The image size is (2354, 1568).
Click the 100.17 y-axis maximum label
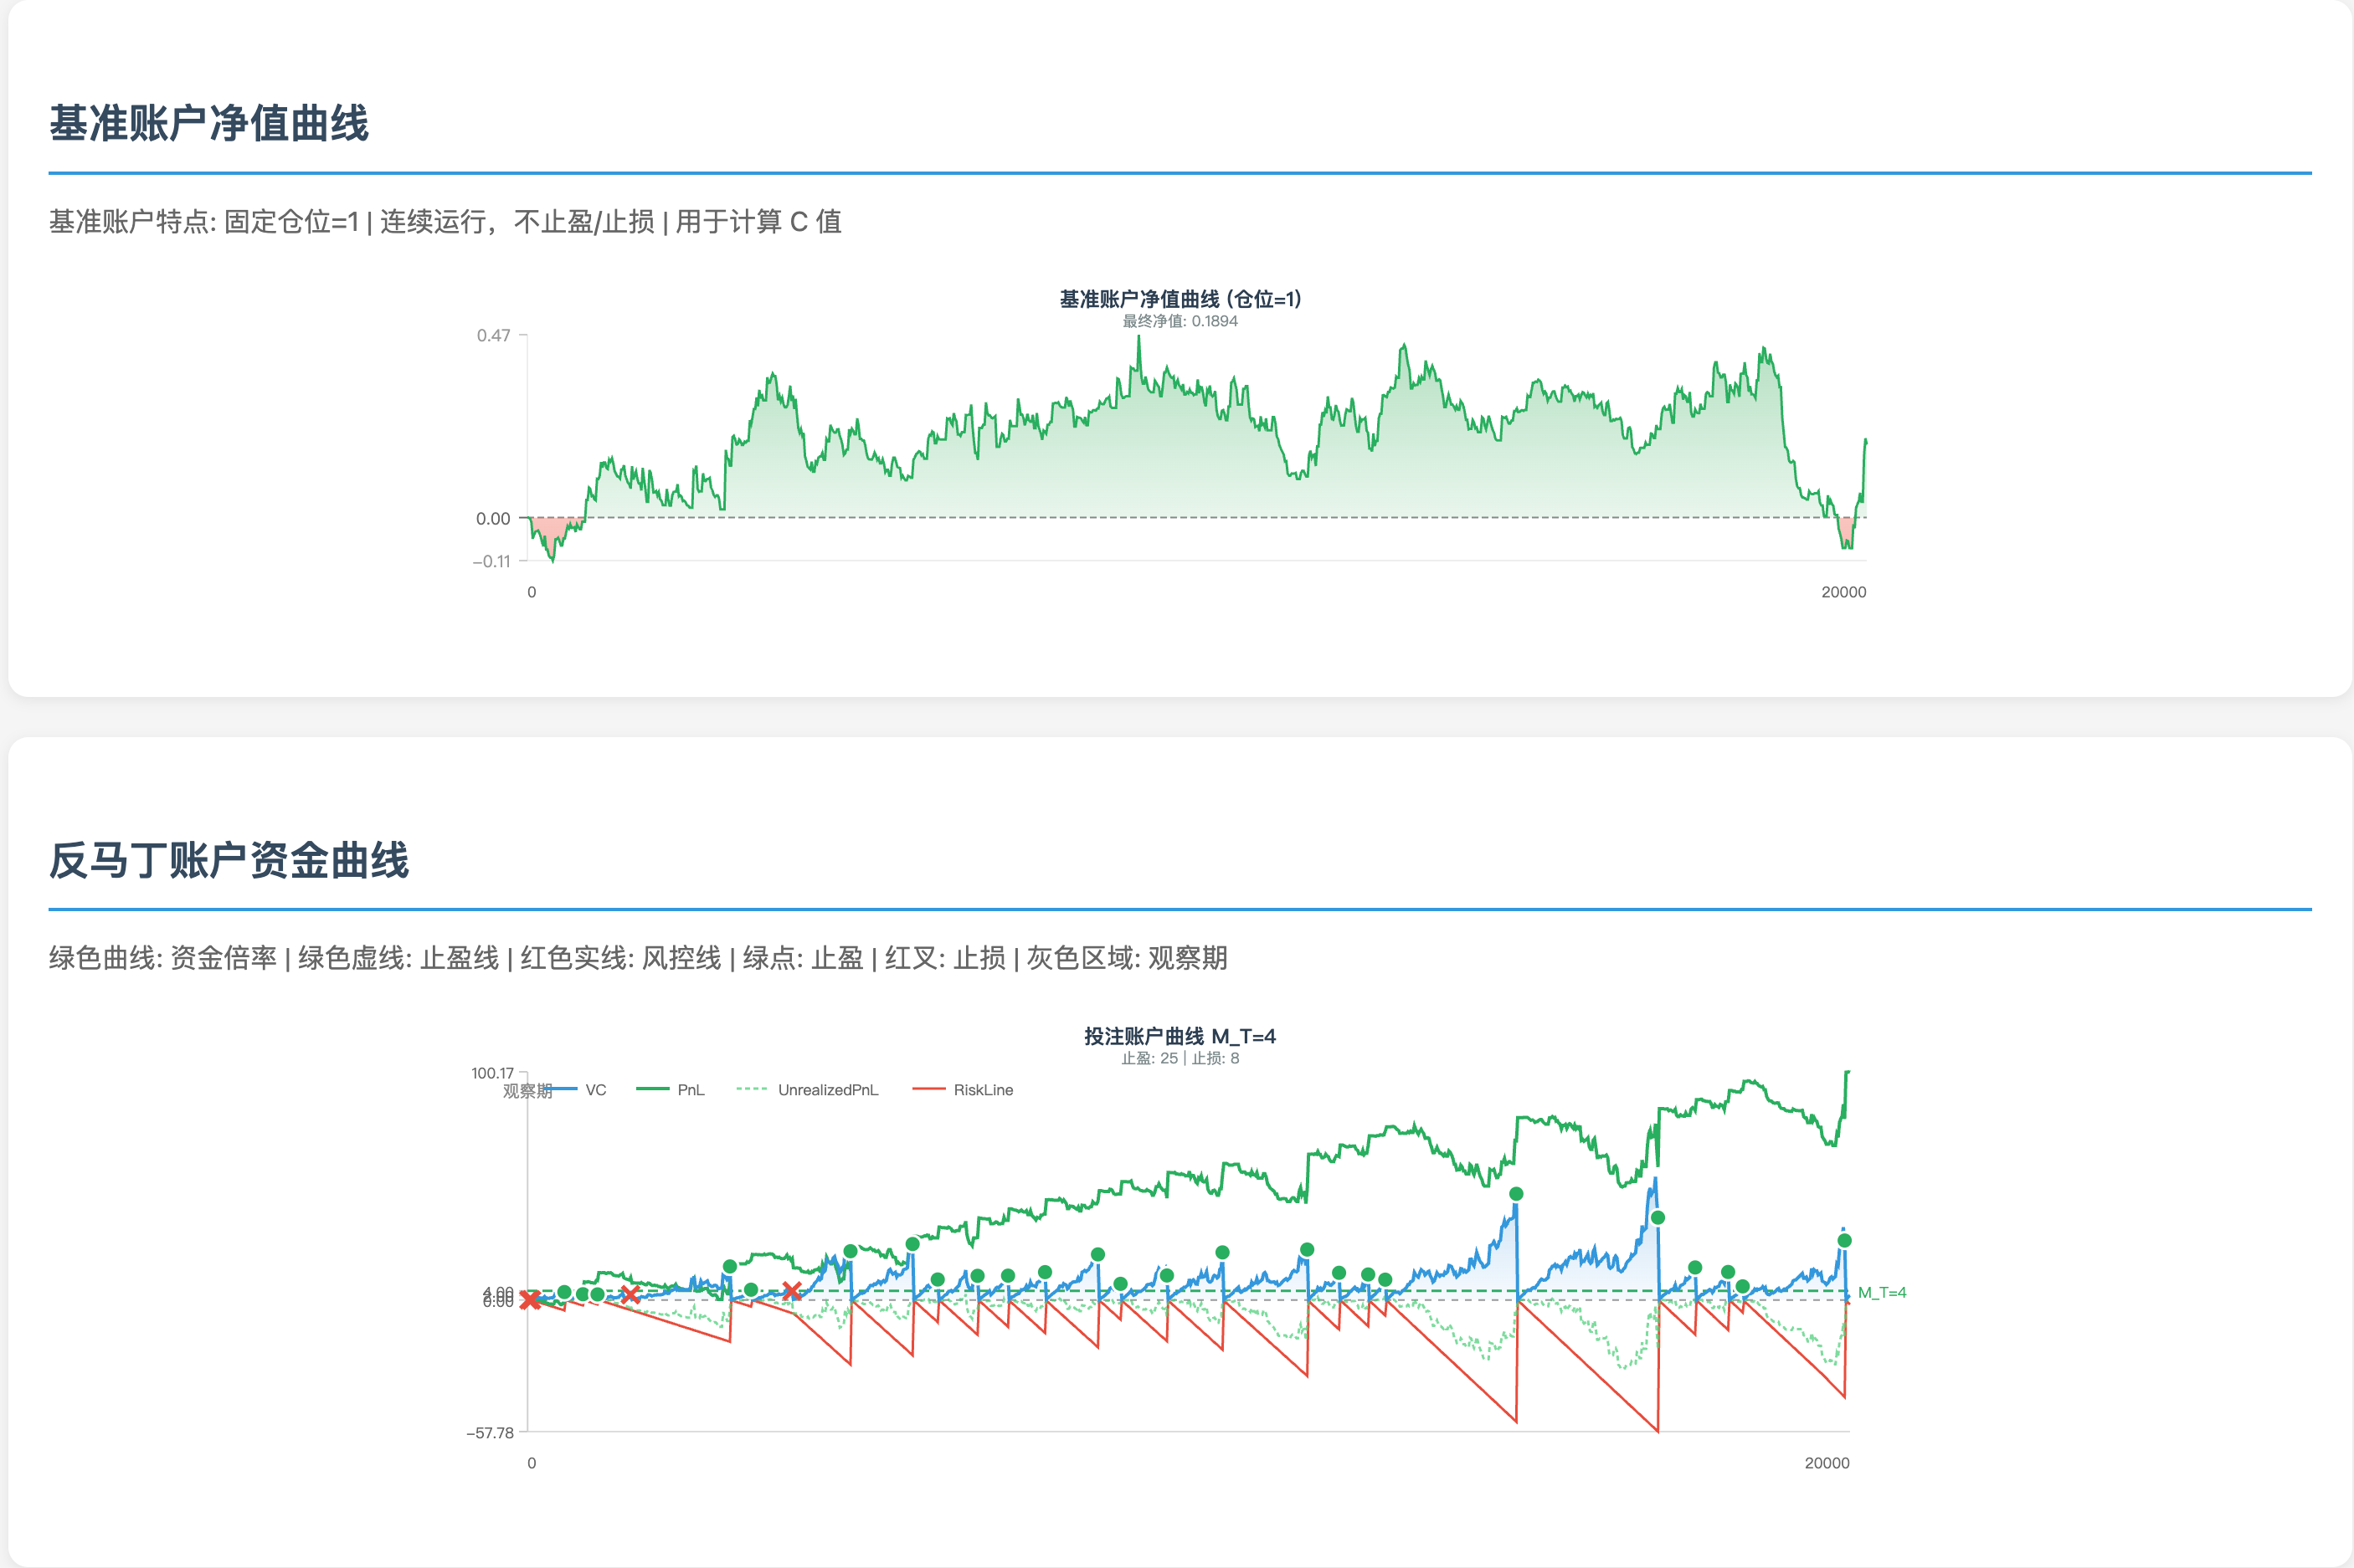(x=492, y=1073)
